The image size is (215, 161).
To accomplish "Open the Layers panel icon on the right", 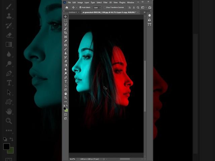I will coord(149,16).
